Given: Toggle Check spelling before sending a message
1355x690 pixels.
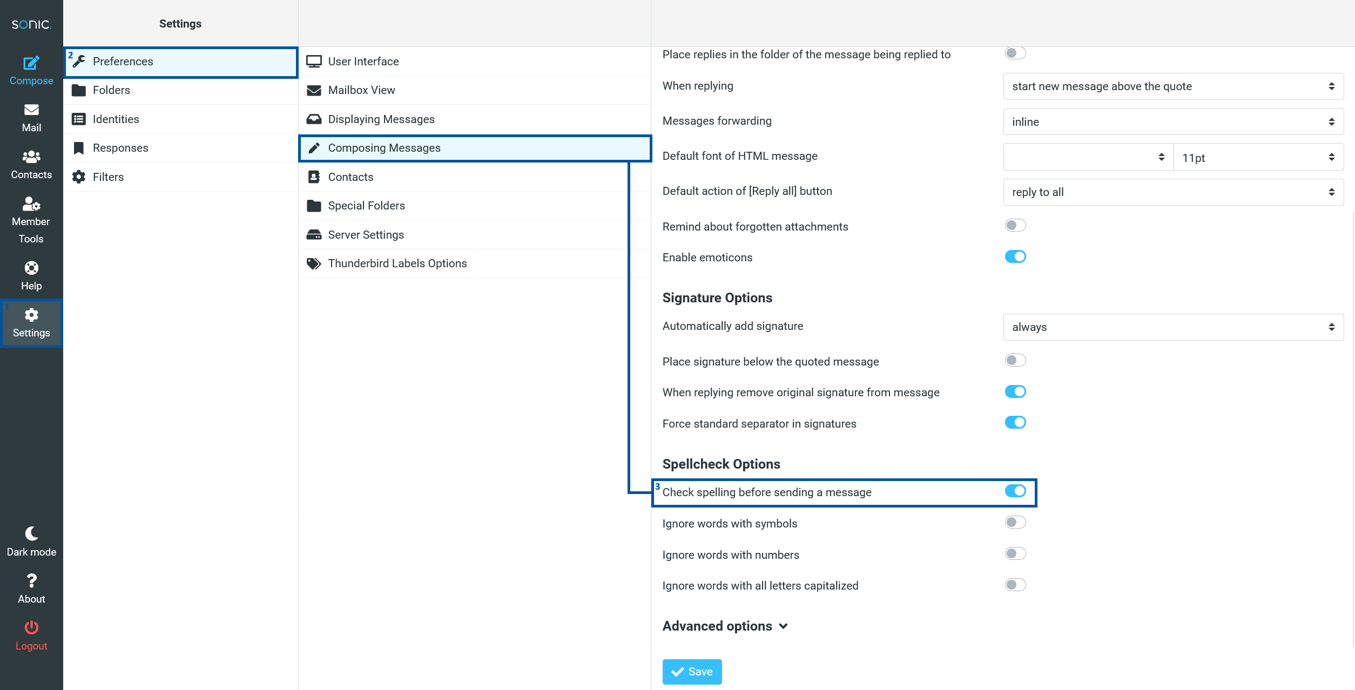Looking at the screenshot, I should (1015, 491).
